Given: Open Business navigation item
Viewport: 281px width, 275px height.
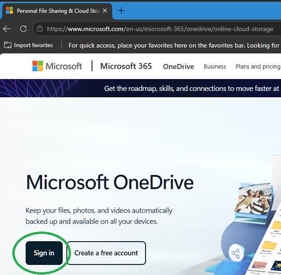Looking at the screenshot, I should (x=215, y=67).
